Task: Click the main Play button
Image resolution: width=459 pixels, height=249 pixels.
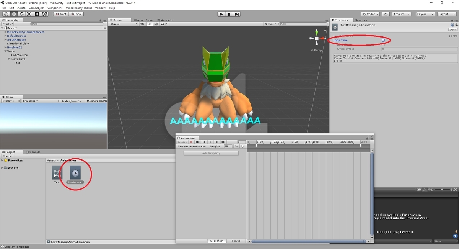Action: 221,14
